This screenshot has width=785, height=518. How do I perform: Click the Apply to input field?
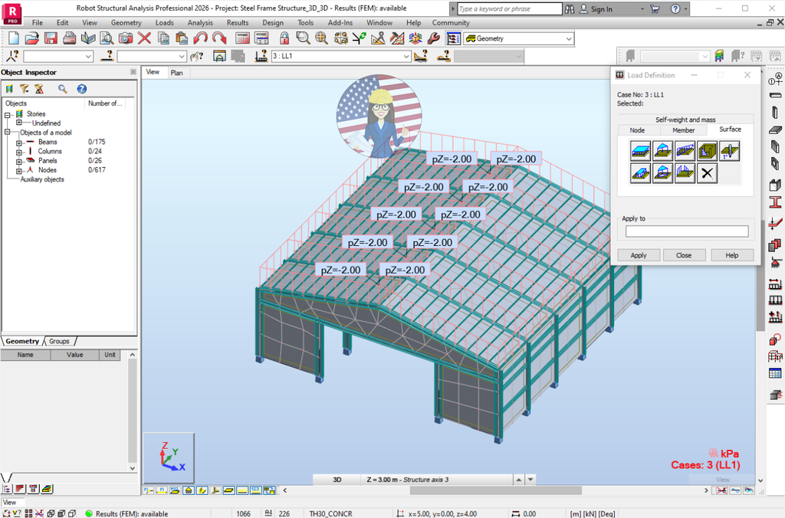click(x=686, y=231)
